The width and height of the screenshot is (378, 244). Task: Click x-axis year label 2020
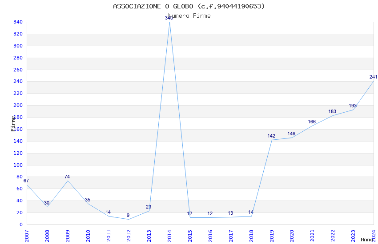pos(292,236)
